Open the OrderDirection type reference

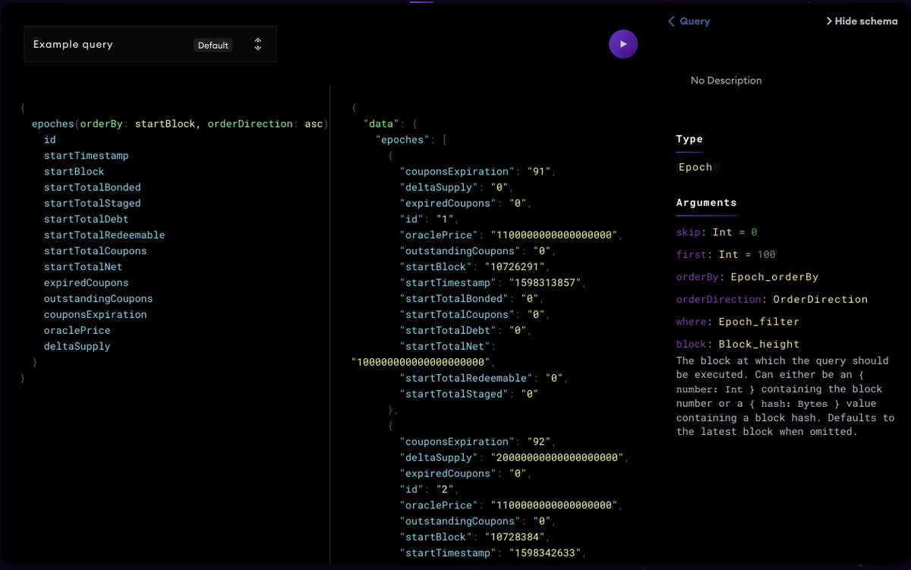click(x=820, y=299)
